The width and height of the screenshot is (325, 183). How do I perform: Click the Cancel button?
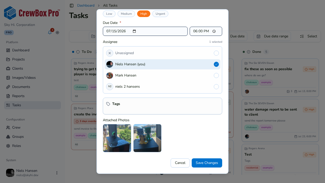tap(180, 163)
